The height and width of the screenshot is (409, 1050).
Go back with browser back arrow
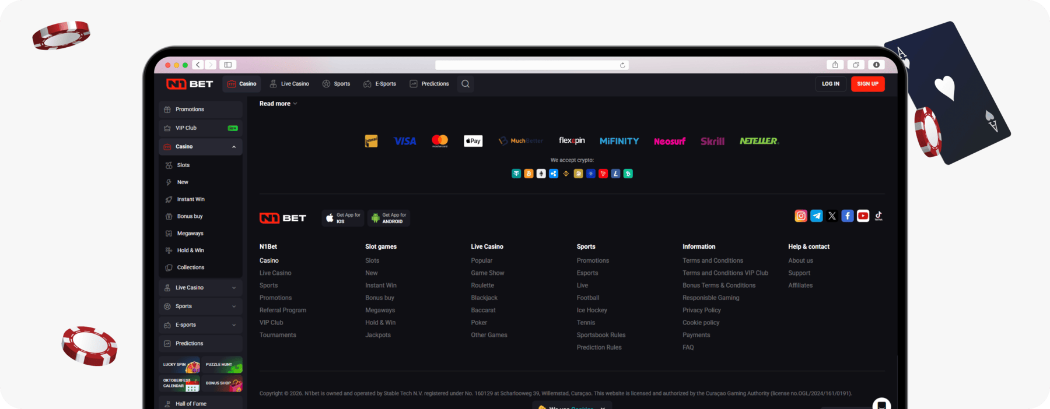[198, 65]
